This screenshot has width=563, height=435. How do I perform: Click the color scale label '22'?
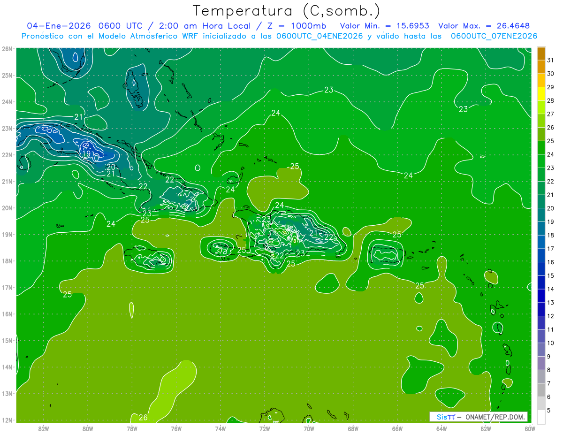coord(550,181)
